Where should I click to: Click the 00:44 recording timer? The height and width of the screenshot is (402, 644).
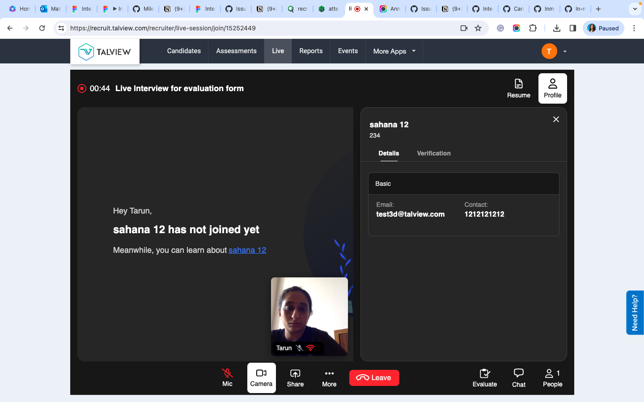100,88
